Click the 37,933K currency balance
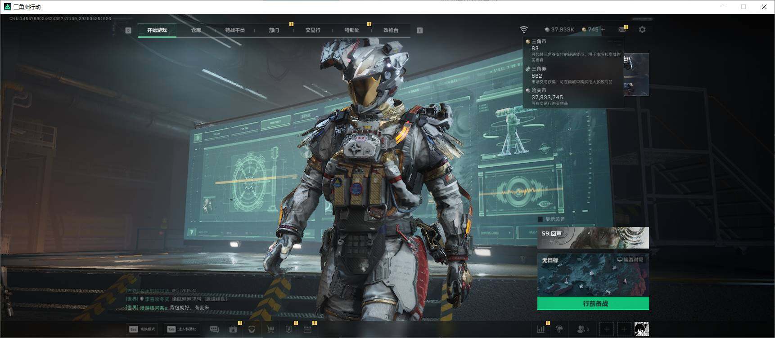Screen dimensions: 775x338 click(x=559, y=30)
